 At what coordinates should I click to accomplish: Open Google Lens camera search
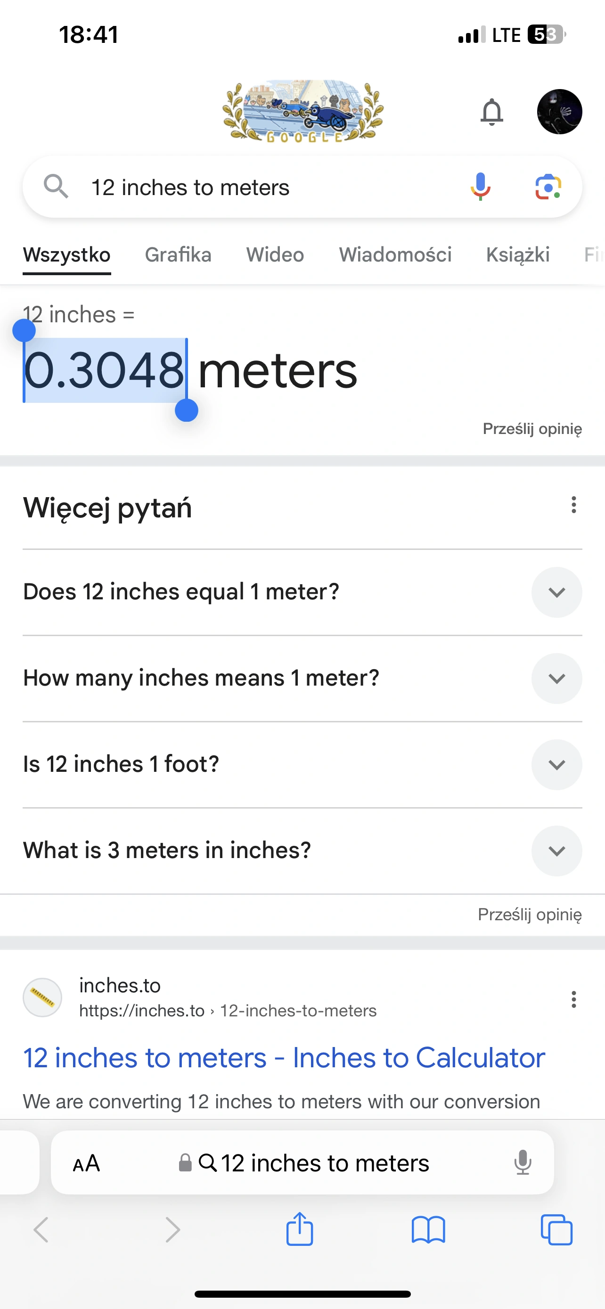pyautogui.click(x=548, y=187)
